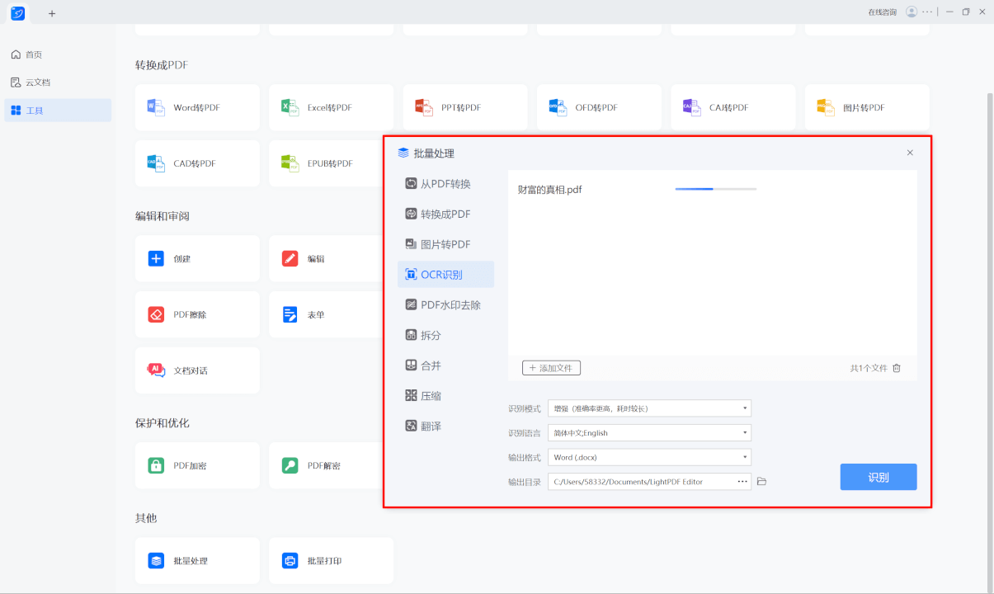Expand the 识别模式 dropdown

tap(649, 408)
